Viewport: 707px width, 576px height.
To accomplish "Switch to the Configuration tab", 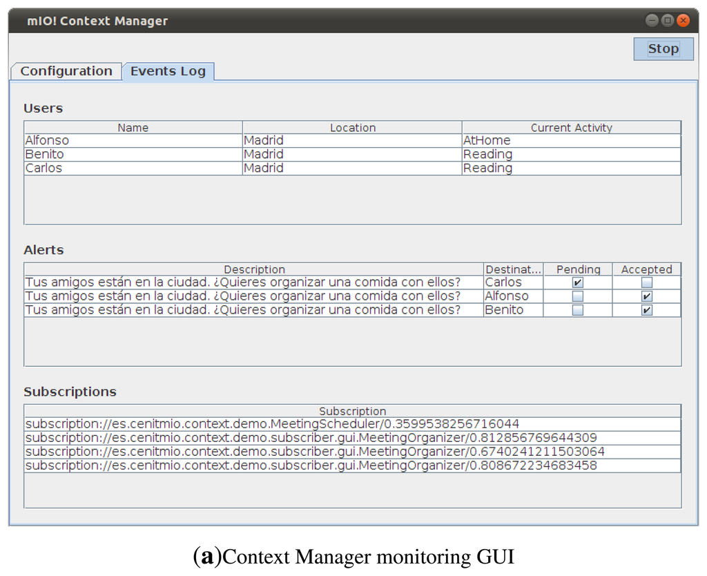I will click(66, 71).
